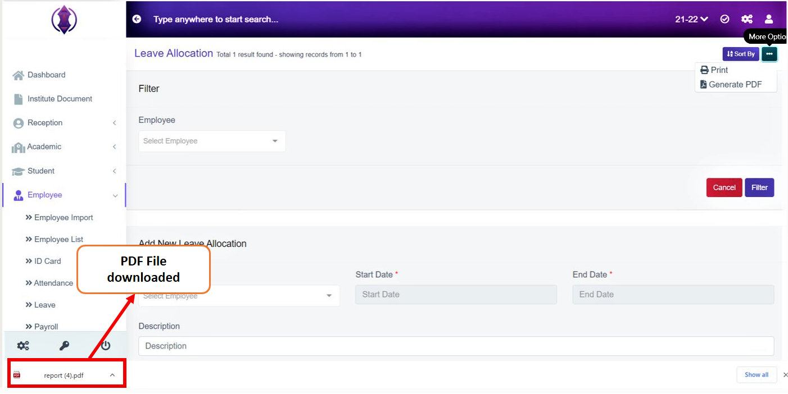The width and height of the screenshot is (788, 394).
Task: Click the institute logo in the sidebar
Action: 64,20
